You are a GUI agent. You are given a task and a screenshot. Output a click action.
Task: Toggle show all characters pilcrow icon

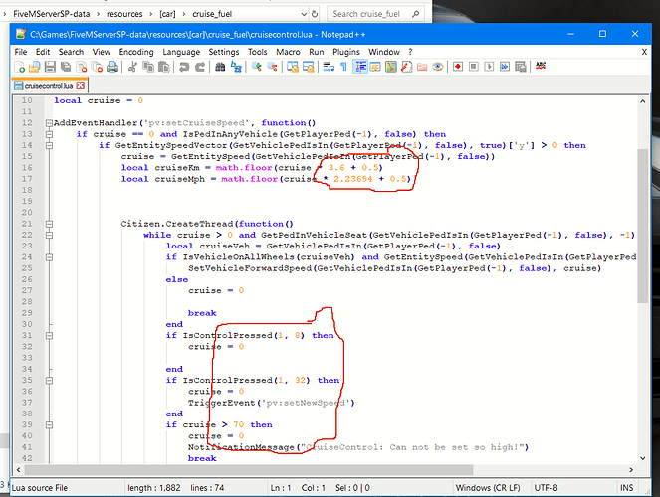(x=343, y=67)
